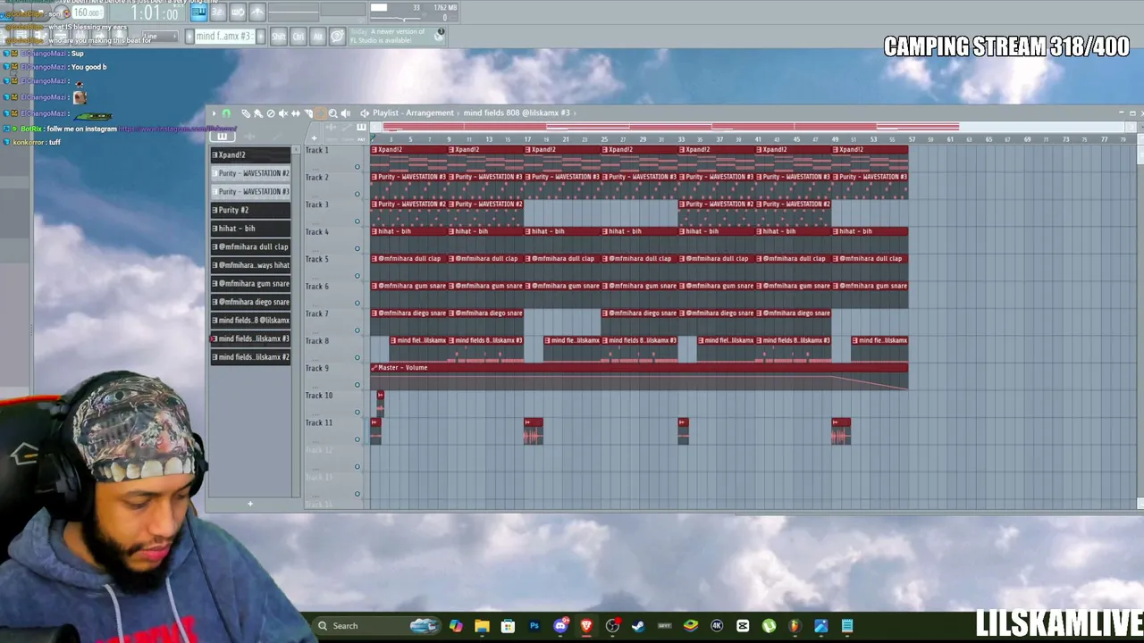
Task: Toggle typing keyboard to piano icon
Action: pyautogui.click(x=198, y=13)
